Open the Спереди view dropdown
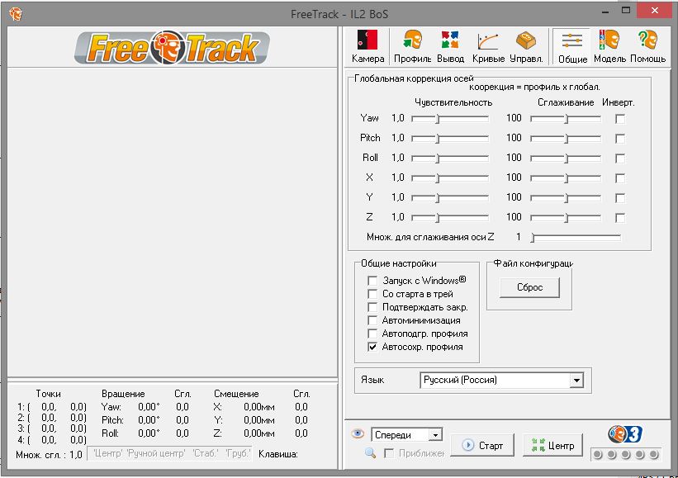 click(407, 435)
